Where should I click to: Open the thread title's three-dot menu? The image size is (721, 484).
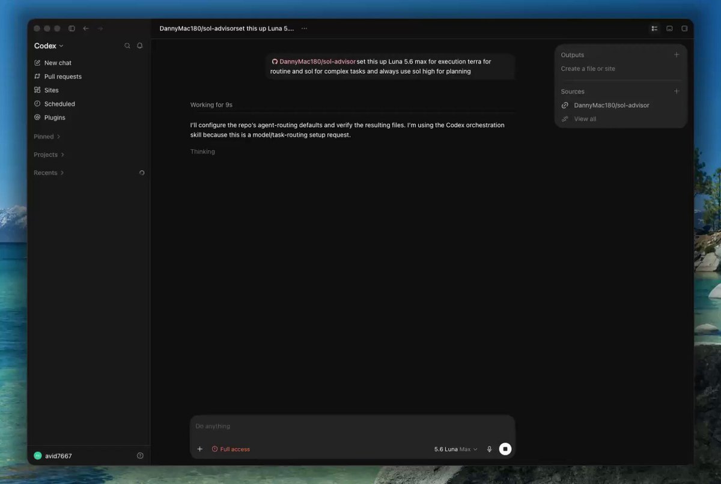[304, 28]
